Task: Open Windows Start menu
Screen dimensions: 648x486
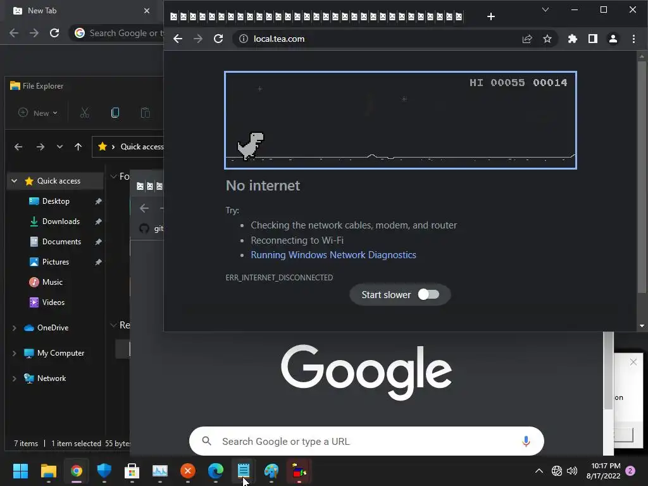Action: pos(20,471)
